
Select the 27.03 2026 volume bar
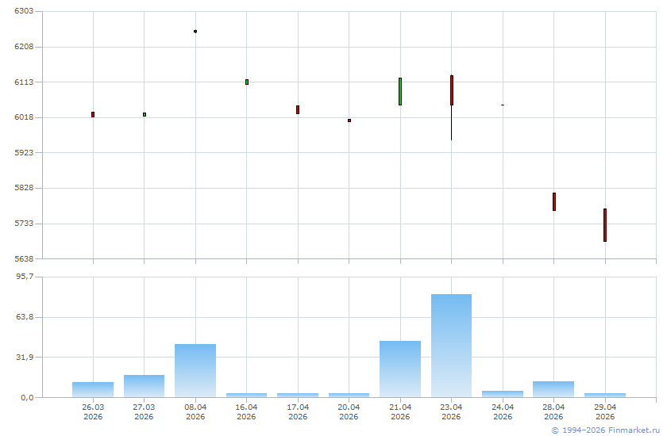click(x=145, y=386)
